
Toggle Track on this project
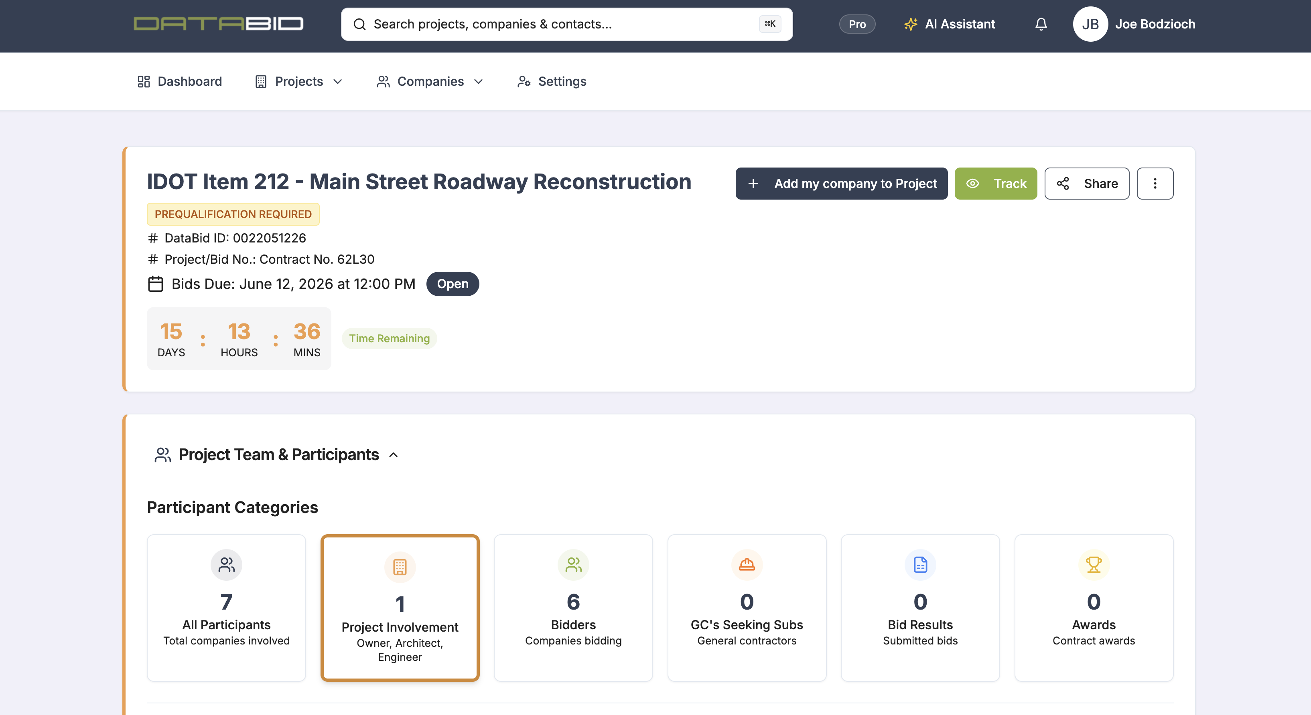pyautogui.click(x=995, y=184)
